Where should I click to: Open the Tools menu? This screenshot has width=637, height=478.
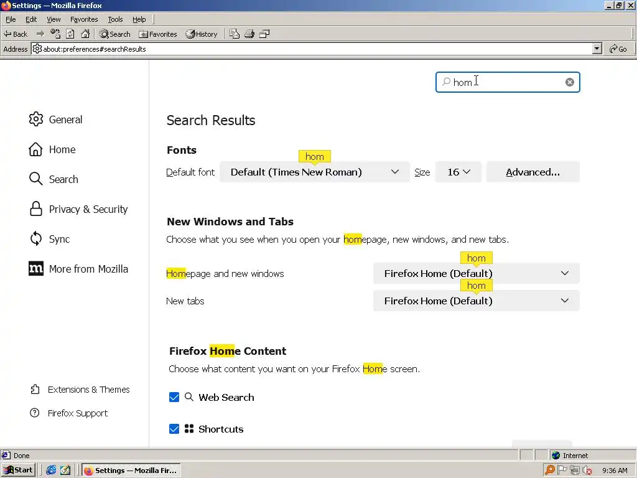[115, 19]
